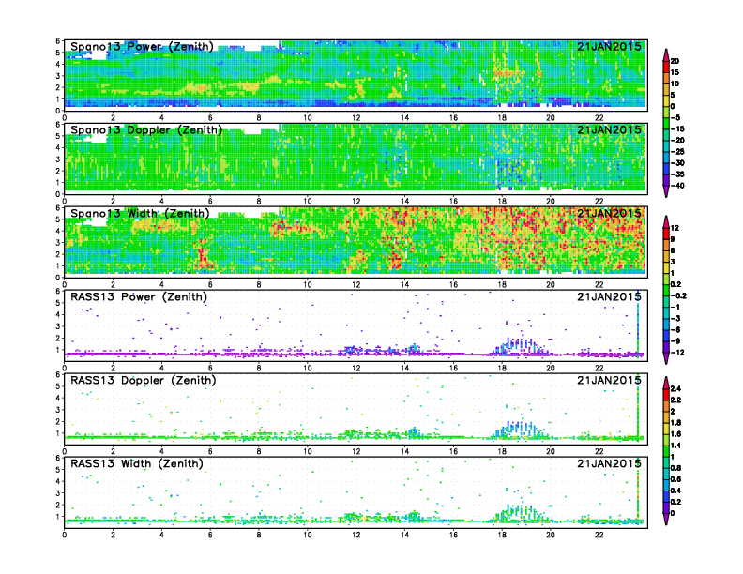
Task: Click the "12" label on the middle colorbar
Action: pyautogui.click(x=675, y=228)
